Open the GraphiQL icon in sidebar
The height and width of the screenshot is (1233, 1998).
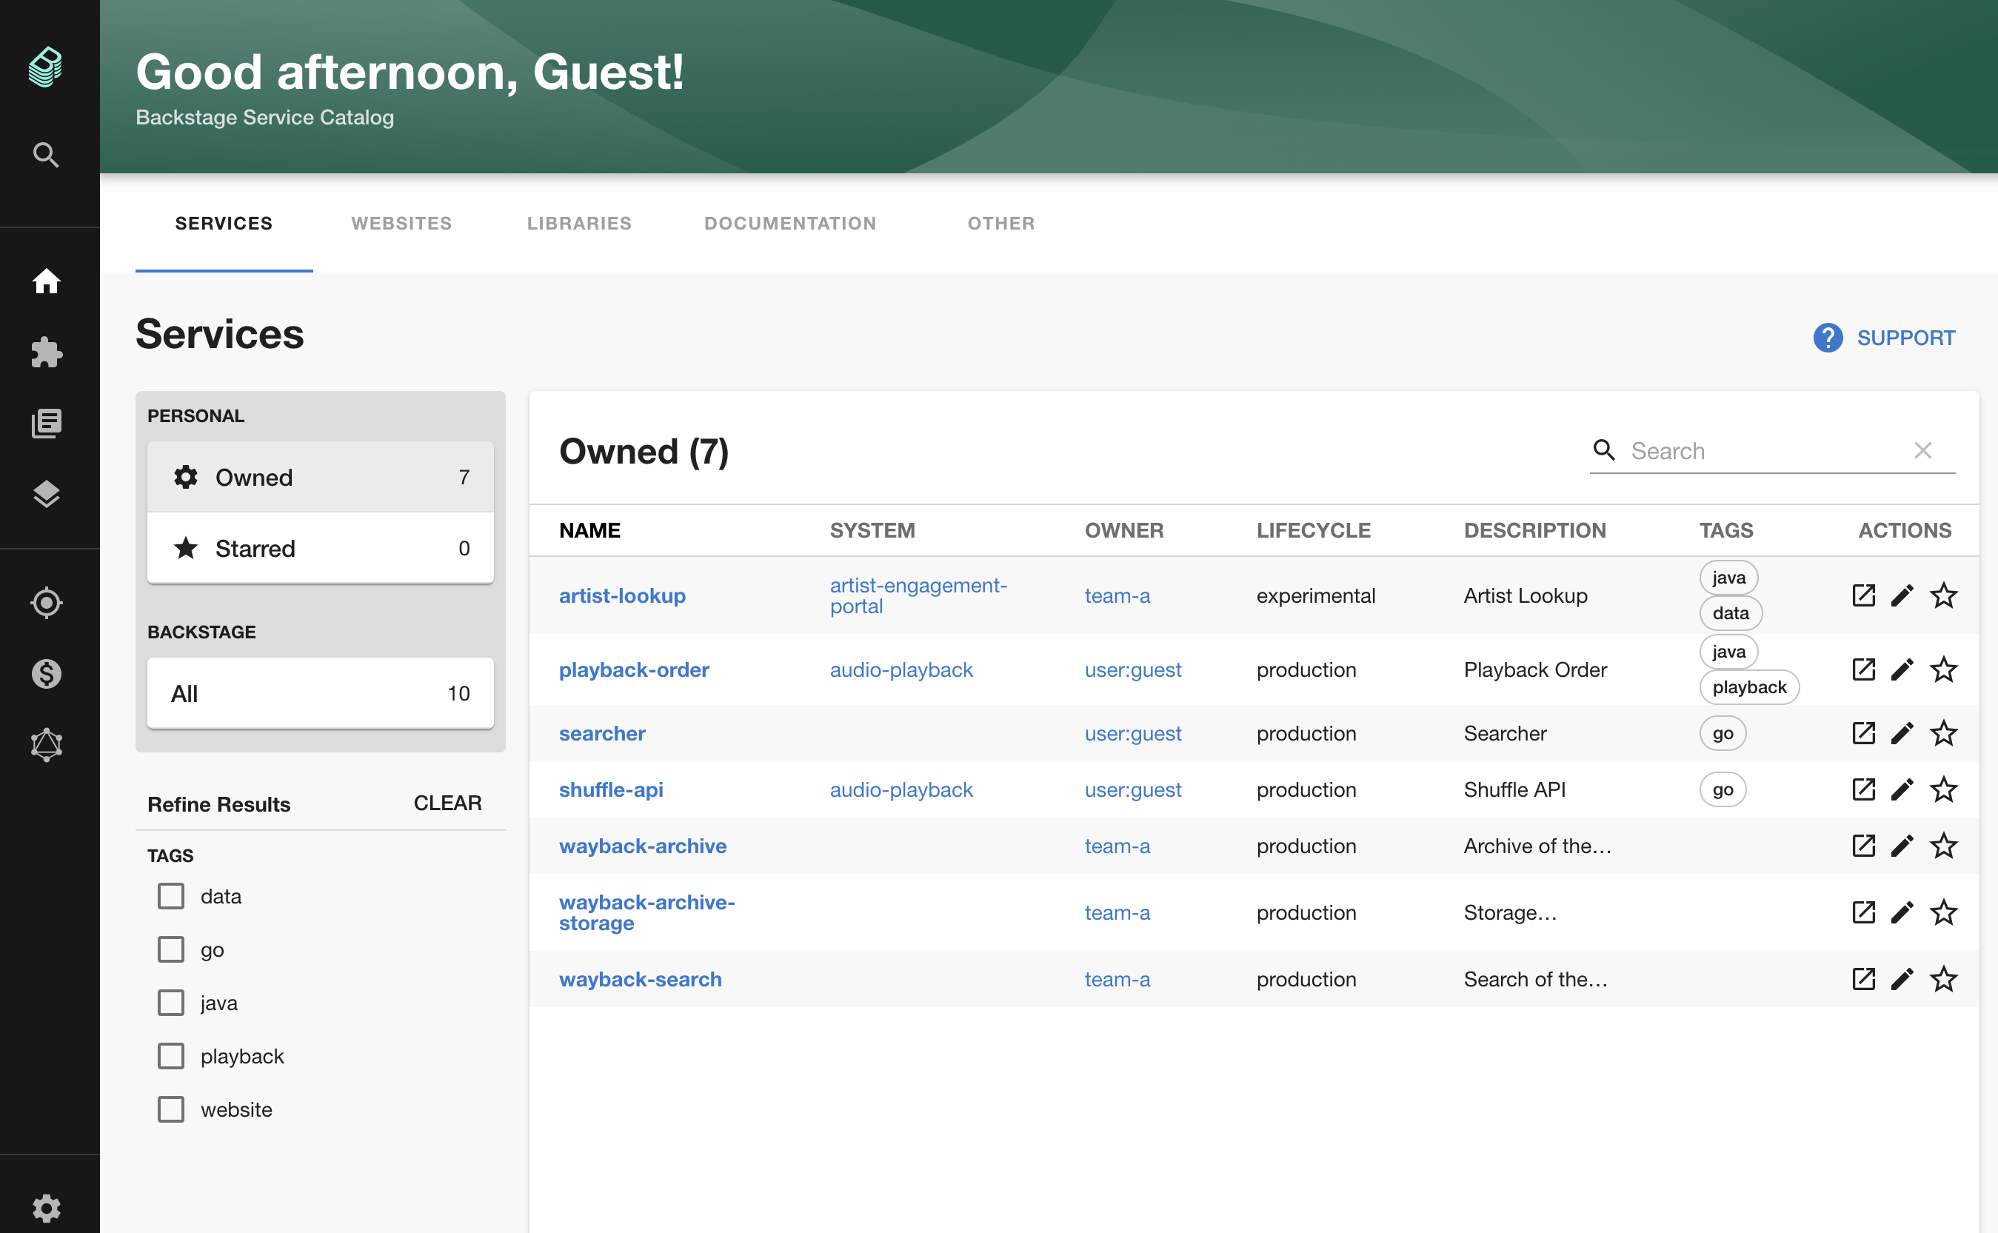point(47,744)
